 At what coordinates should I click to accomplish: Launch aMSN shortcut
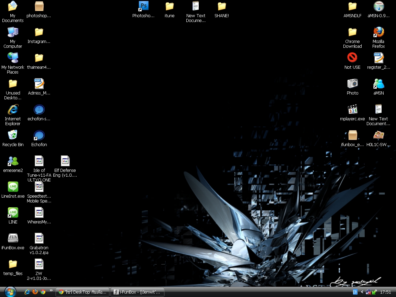coord(378,84)
